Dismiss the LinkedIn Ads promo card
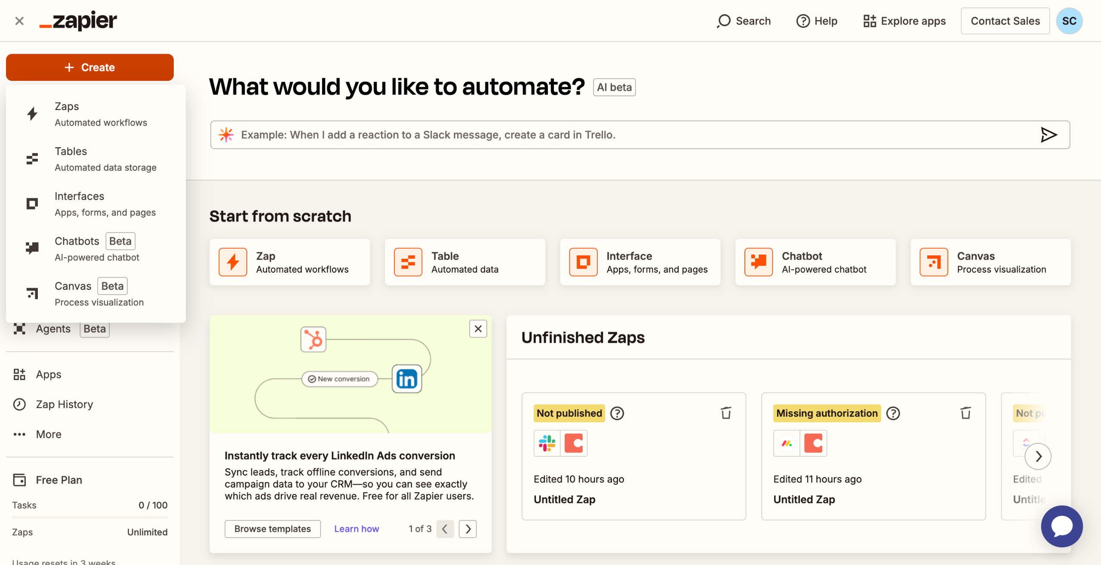 pos(478,329)
